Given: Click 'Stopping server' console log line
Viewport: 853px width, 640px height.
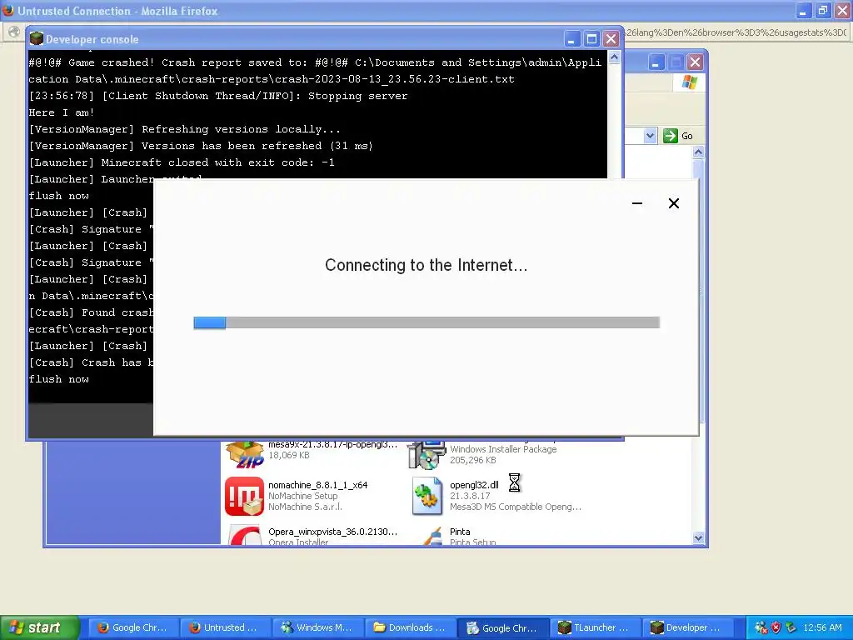Looking at the screenshot, I should [218, 96].
